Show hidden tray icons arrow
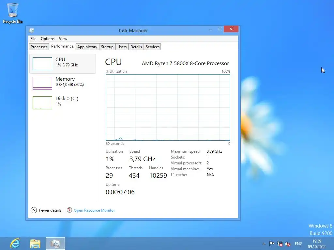 [x=264, y=244]
